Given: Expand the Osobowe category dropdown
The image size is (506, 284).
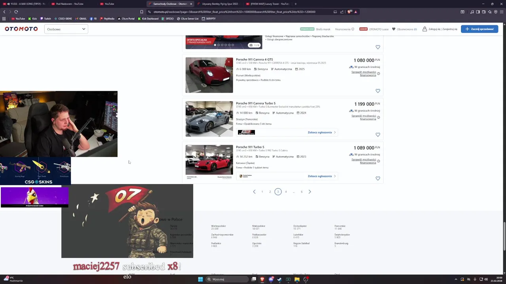Looking at the screenshot, I should (x=66, y=29).
